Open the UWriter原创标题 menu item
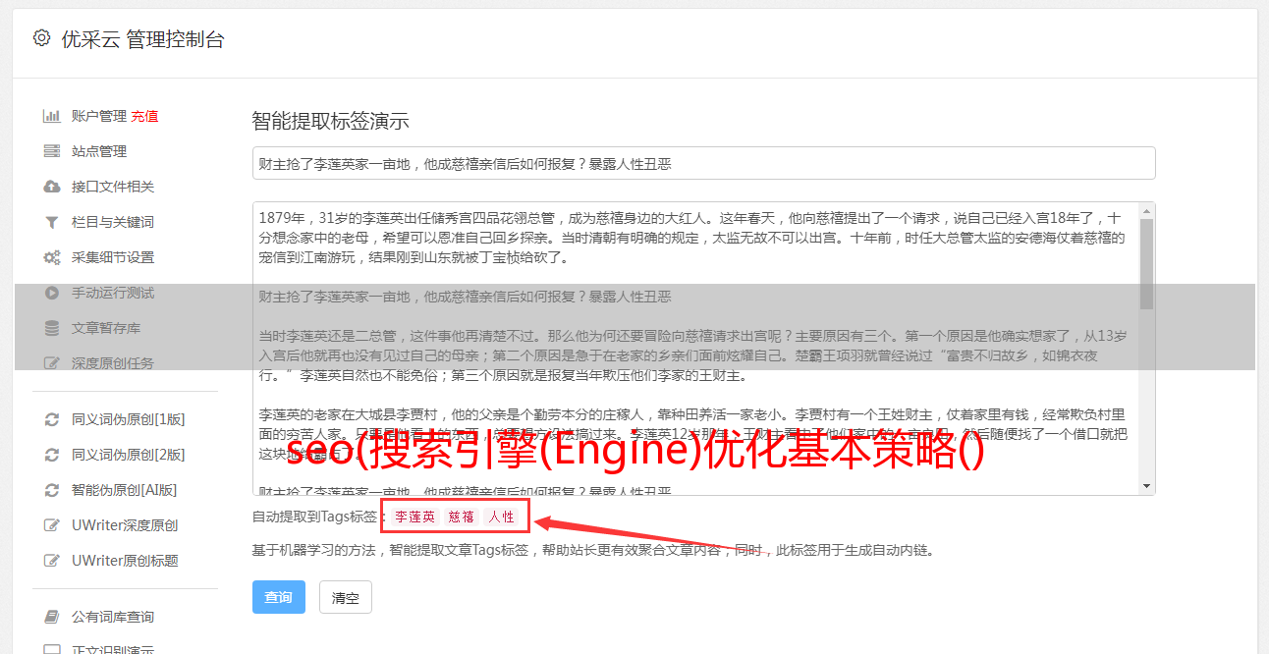Viewport: 1269px width, 654px height. [125, 561]
